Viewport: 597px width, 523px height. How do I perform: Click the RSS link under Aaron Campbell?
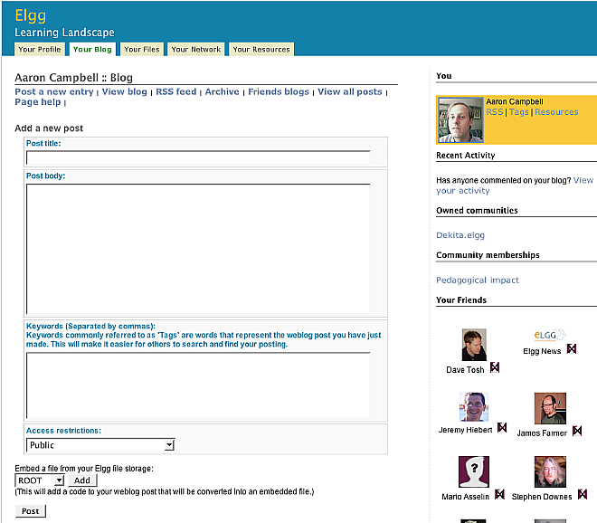click(495, 112)
